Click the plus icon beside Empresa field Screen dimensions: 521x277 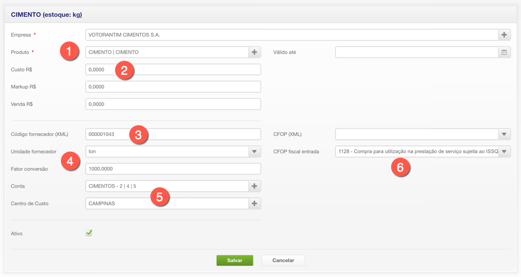(x=504, y=35)
